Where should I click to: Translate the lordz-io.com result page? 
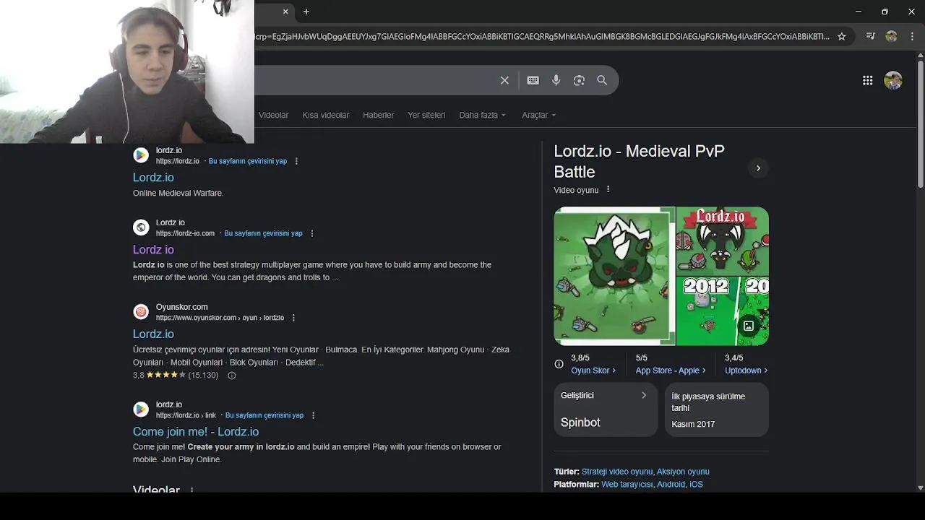pyautogui.click(x=264, y=233)
